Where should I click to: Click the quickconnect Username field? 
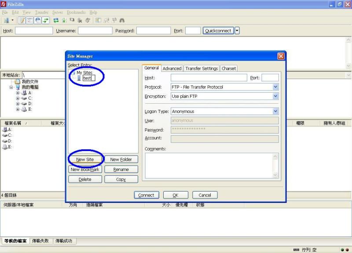(95, 31)
